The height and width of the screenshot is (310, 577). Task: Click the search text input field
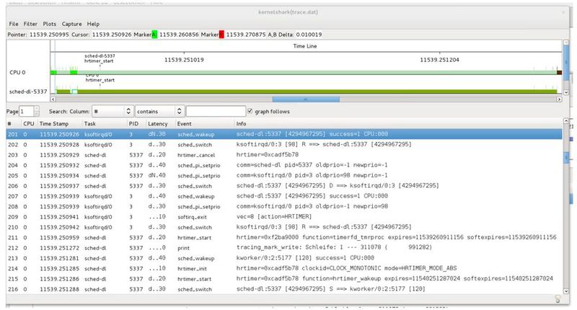pyautogui.click(x=215, y=112)
